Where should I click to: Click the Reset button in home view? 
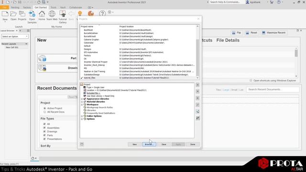[x=251, y=33]
